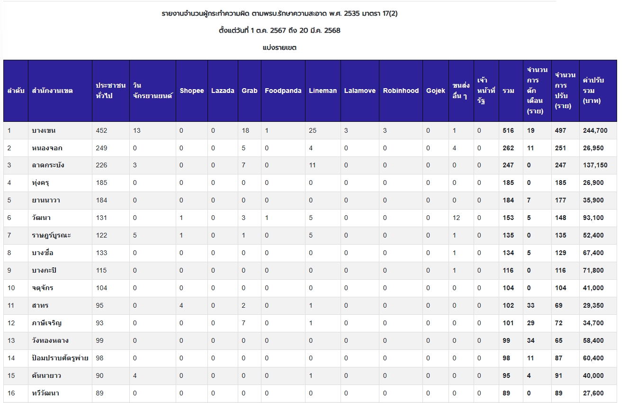Screen dimensions: 628x403
Task: Click the Robinhood column header
Action: pyautogui.click(x=401, y=91)
